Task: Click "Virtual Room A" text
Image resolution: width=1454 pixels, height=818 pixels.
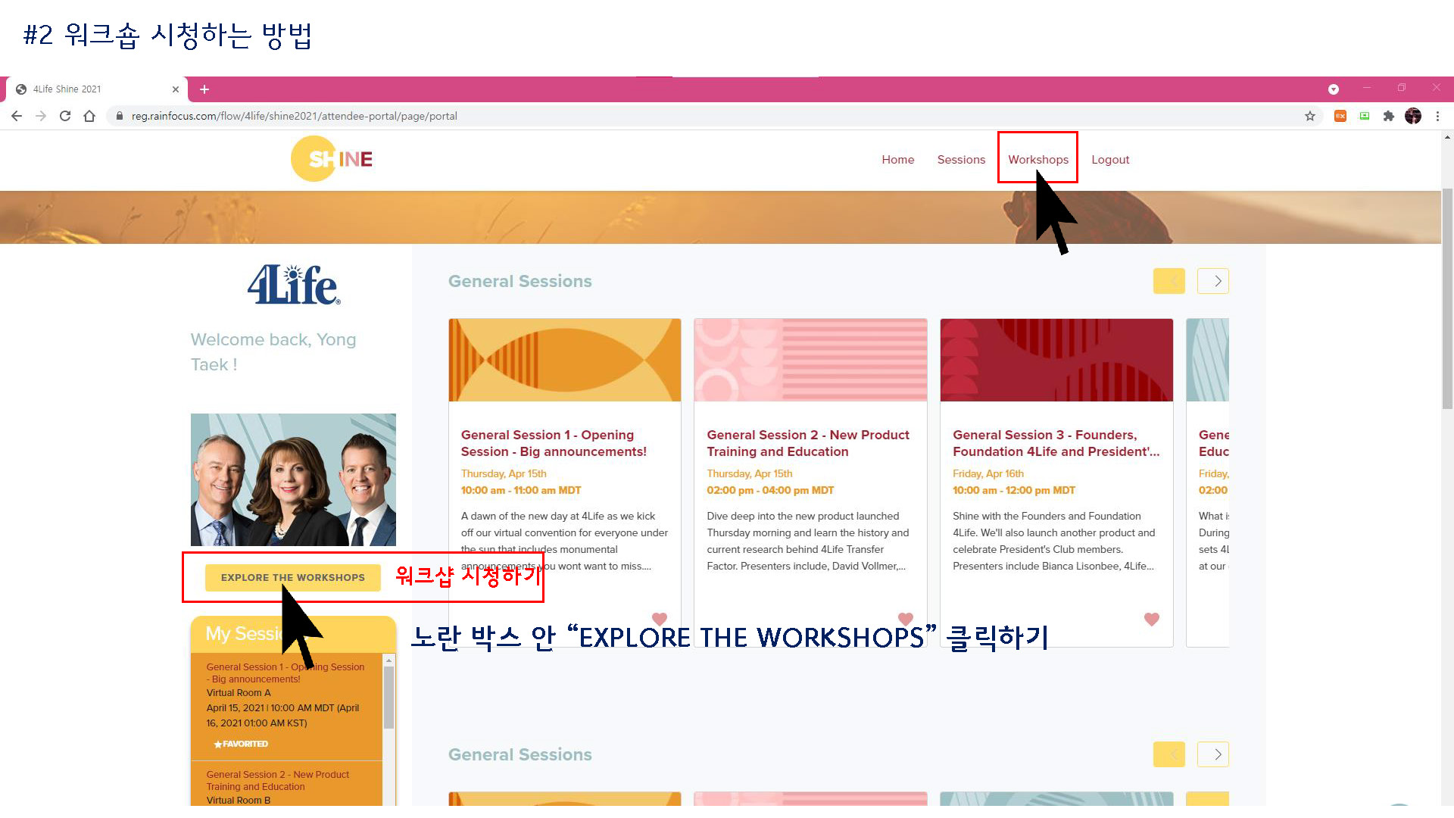Action: (x=239, y=692)
